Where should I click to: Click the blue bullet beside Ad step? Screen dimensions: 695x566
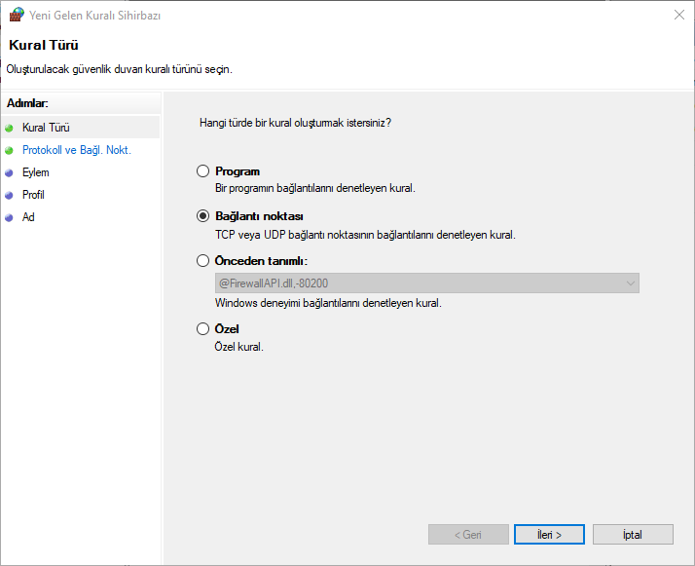click(x=10, y=217)
